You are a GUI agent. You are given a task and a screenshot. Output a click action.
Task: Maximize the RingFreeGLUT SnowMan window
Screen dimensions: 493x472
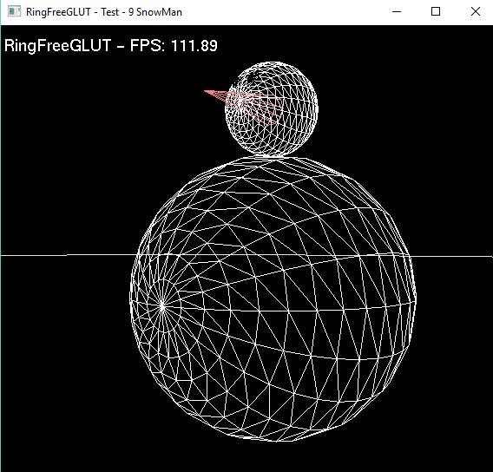click(436, 12)
